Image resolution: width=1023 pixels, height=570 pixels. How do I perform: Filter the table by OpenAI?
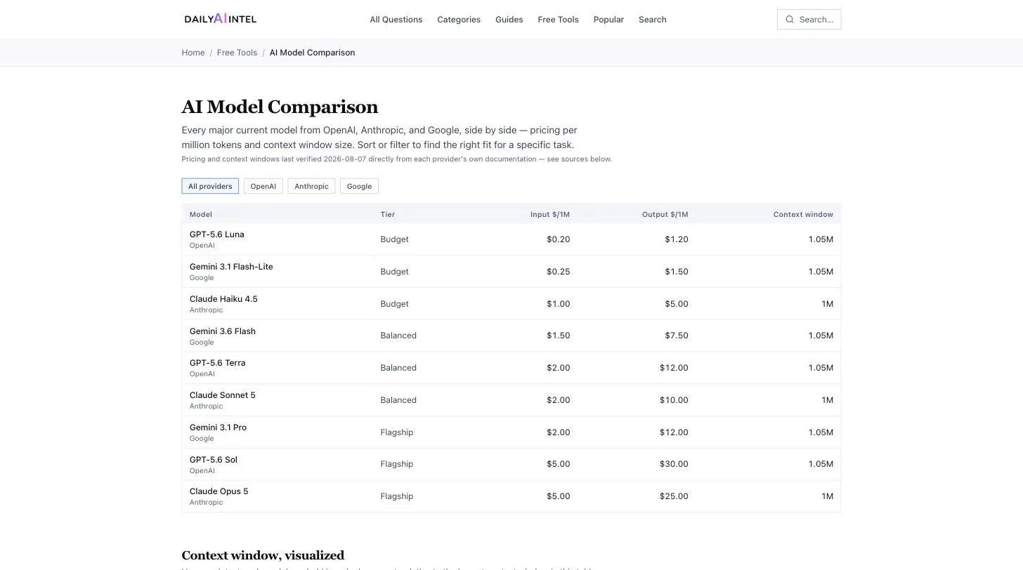pos(263,186)
